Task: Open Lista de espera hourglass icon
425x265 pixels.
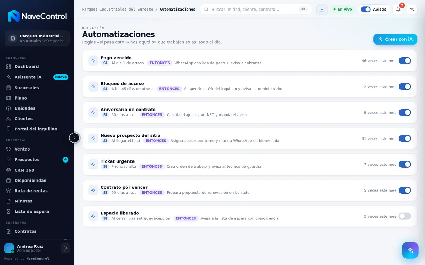Action: click(9, 211)
